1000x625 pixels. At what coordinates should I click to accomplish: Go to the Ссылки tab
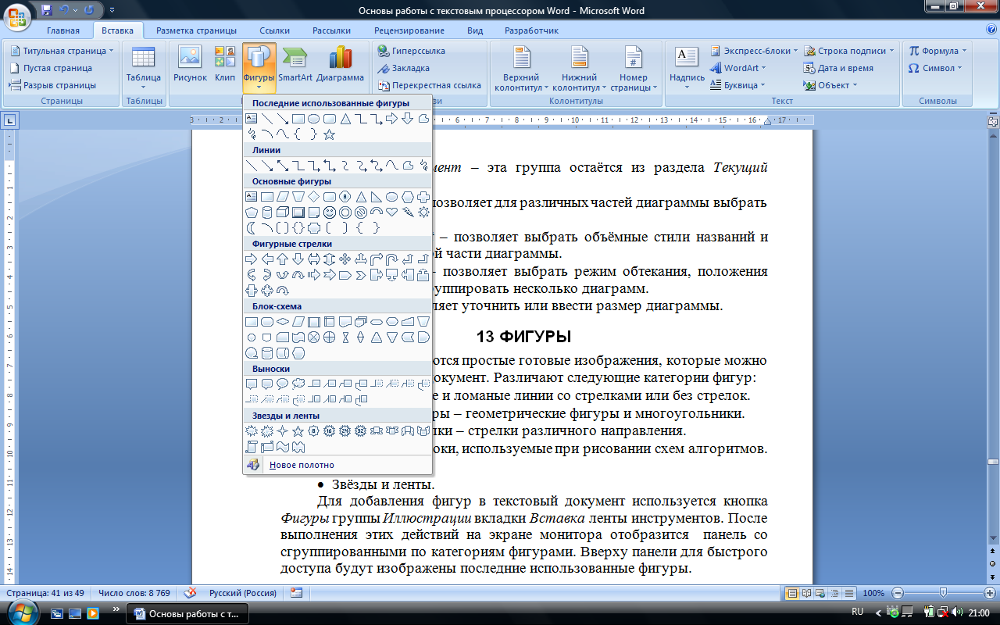pos(275,30)
